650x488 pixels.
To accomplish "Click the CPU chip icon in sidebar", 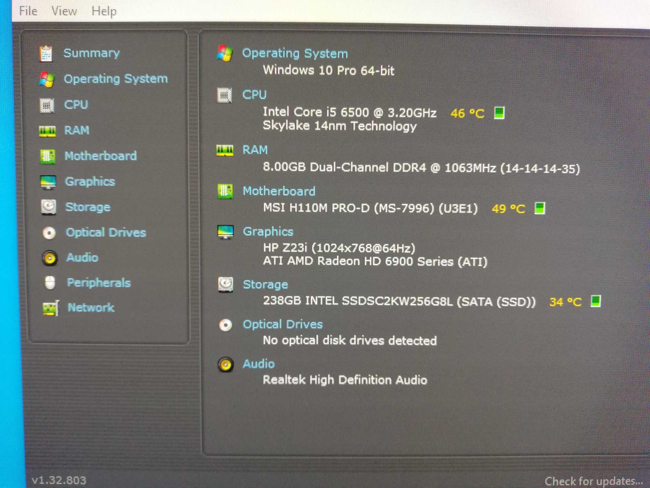I will pyautogui.click(x=47, y=105).
